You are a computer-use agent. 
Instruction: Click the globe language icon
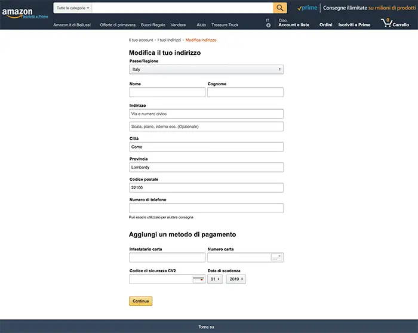[x=268, y=25]
